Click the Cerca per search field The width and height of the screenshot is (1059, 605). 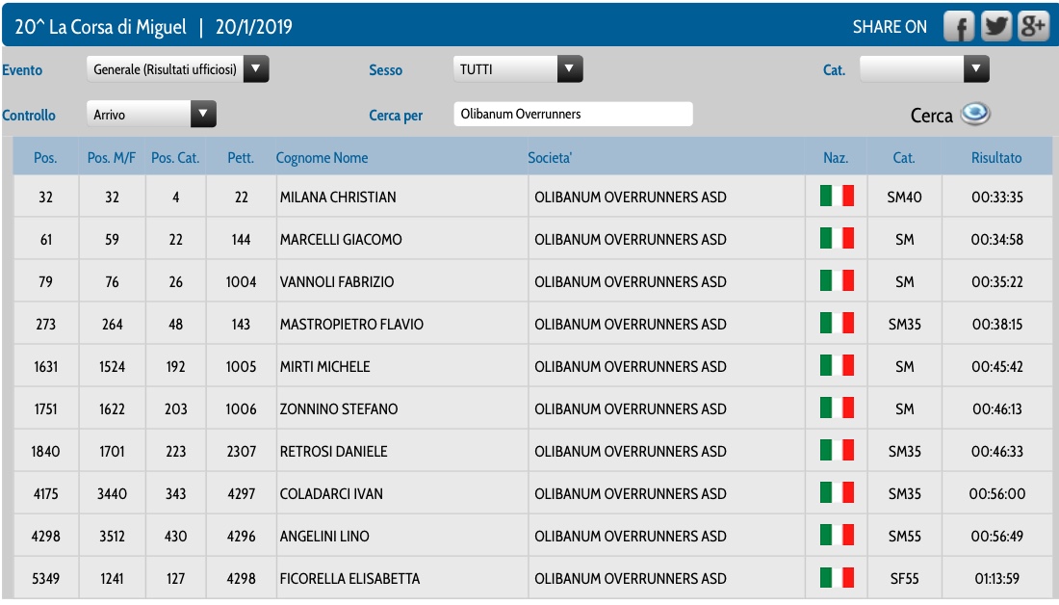click(574, 114)
